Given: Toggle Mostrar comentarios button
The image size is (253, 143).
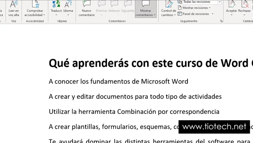Looking at the screenshot, I should pyautogui.click(x=146, y=9).
